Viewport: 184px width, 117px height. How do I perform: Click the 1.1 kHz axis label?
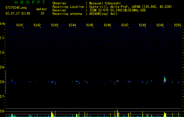(3, 38)
